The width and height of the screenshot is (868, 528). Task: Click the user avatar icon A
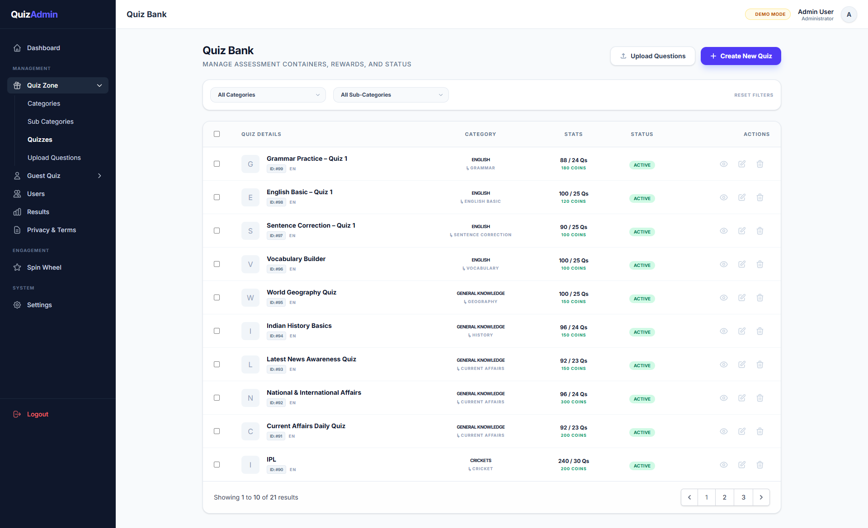(849, 14)
